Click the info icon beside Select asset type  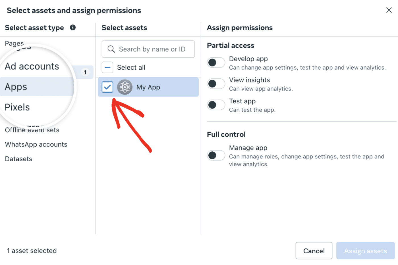pos(73,28)
